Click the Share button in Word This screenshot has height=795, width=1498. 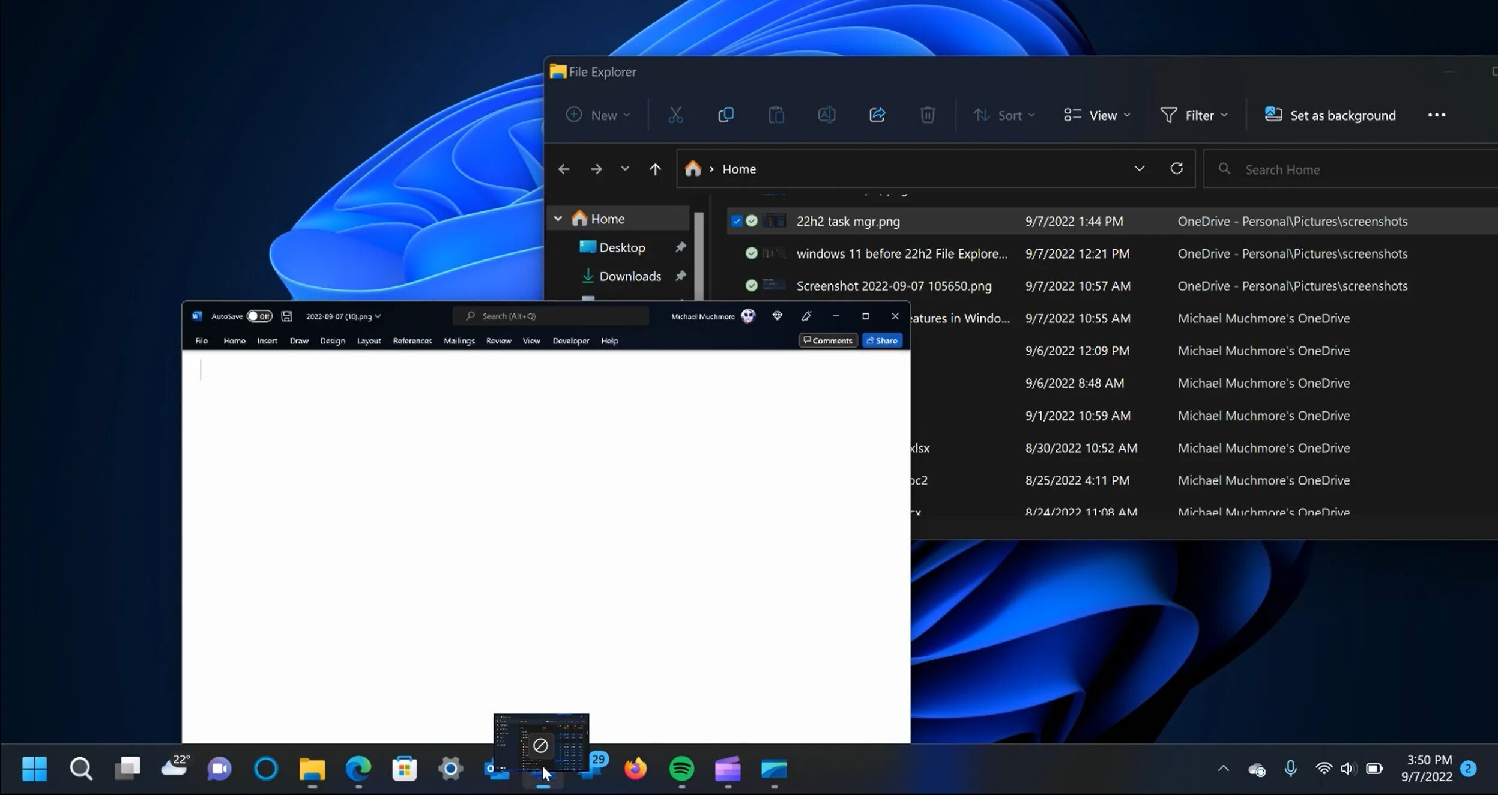(882, 341)
